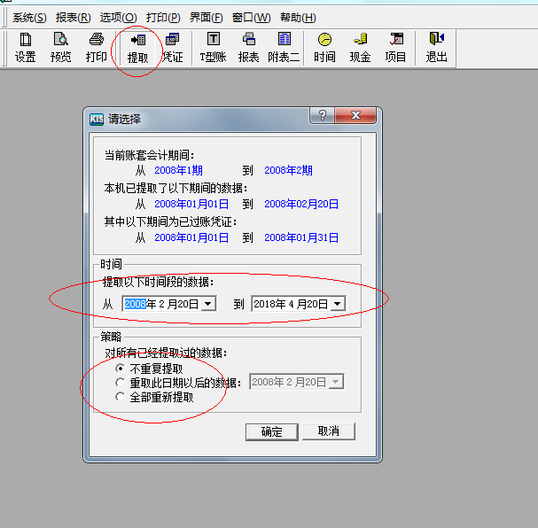Select 重取此日期以后的数据 radio option
The height and width of the screenshot is (528, 538).
tap(121, 383)
